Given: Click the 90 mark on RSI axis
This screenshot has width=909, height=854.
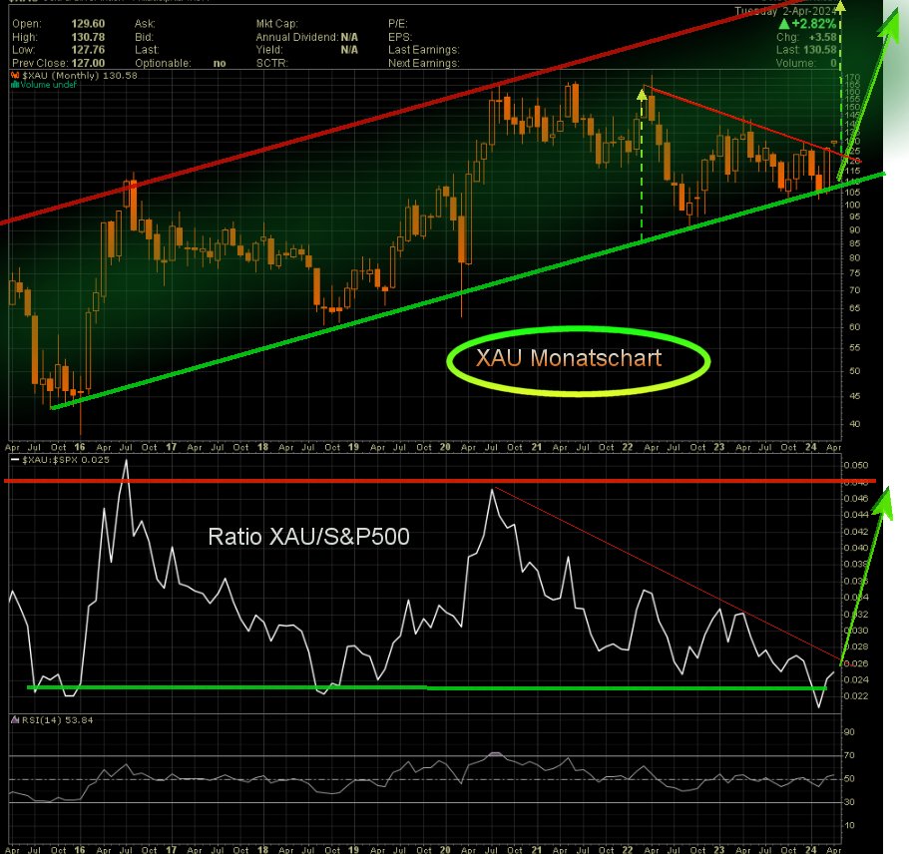Looking at the screenshot, I should 849,732.
